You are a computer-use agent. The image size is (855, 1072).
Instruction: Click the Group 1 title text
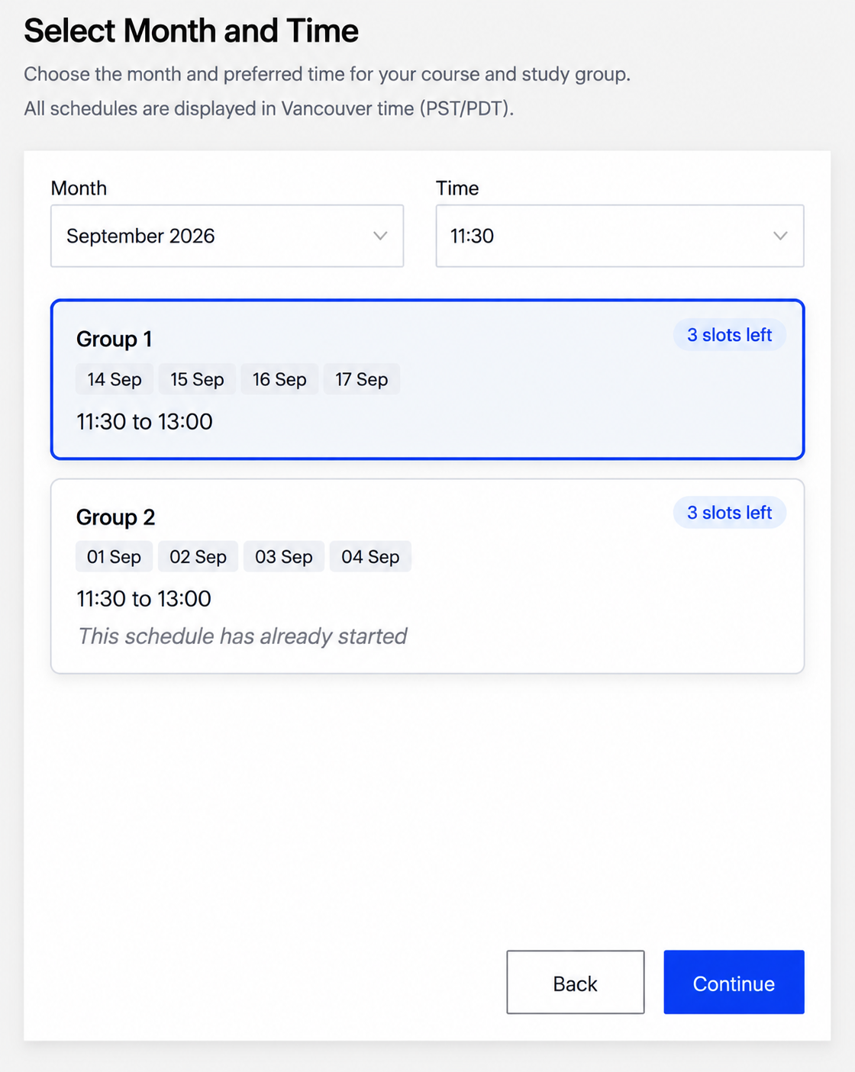click(x=115, y=339)
